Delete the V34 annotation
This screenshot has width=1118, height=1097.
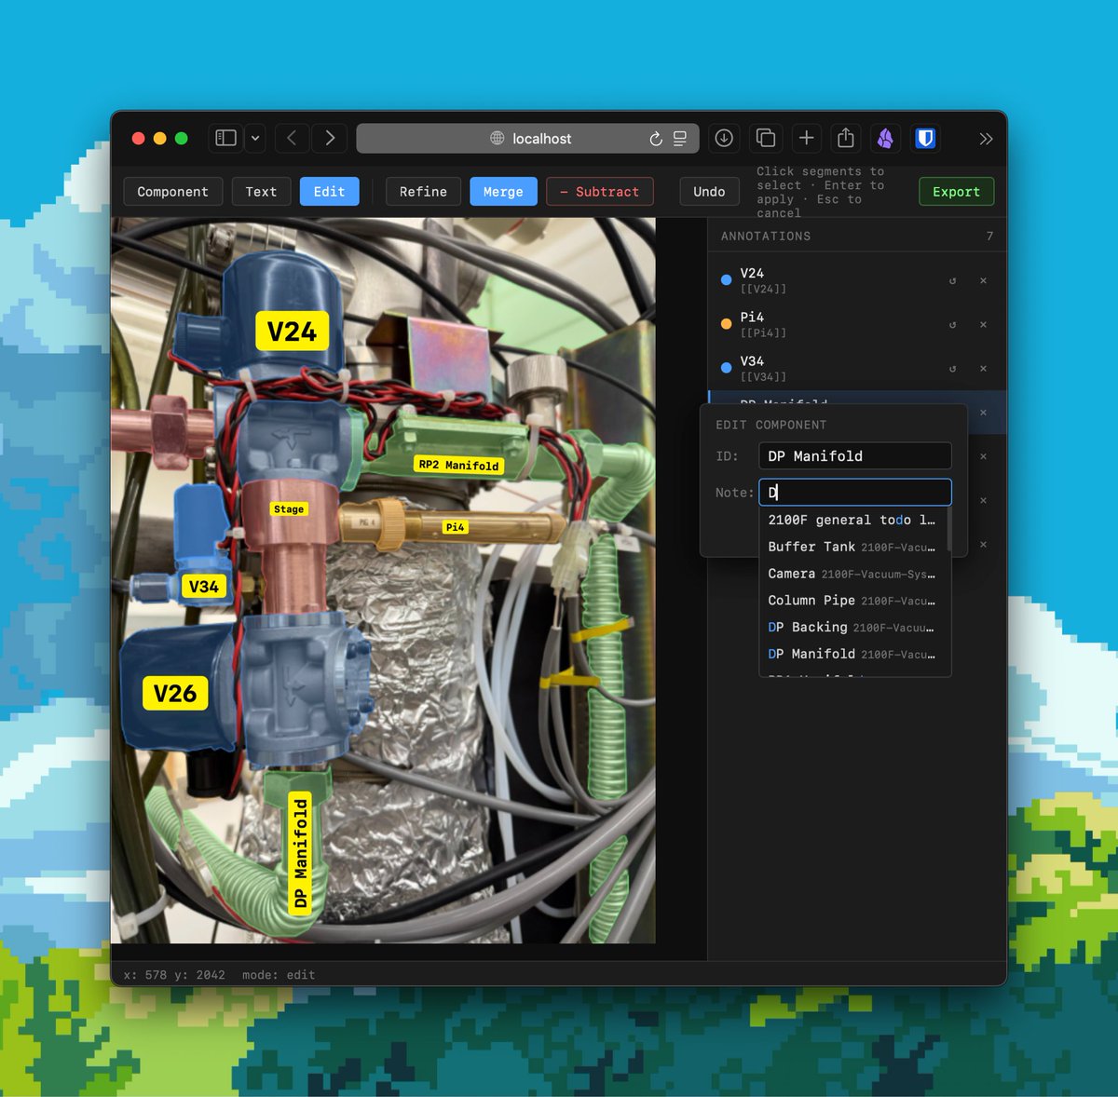(x=983, y=369)
